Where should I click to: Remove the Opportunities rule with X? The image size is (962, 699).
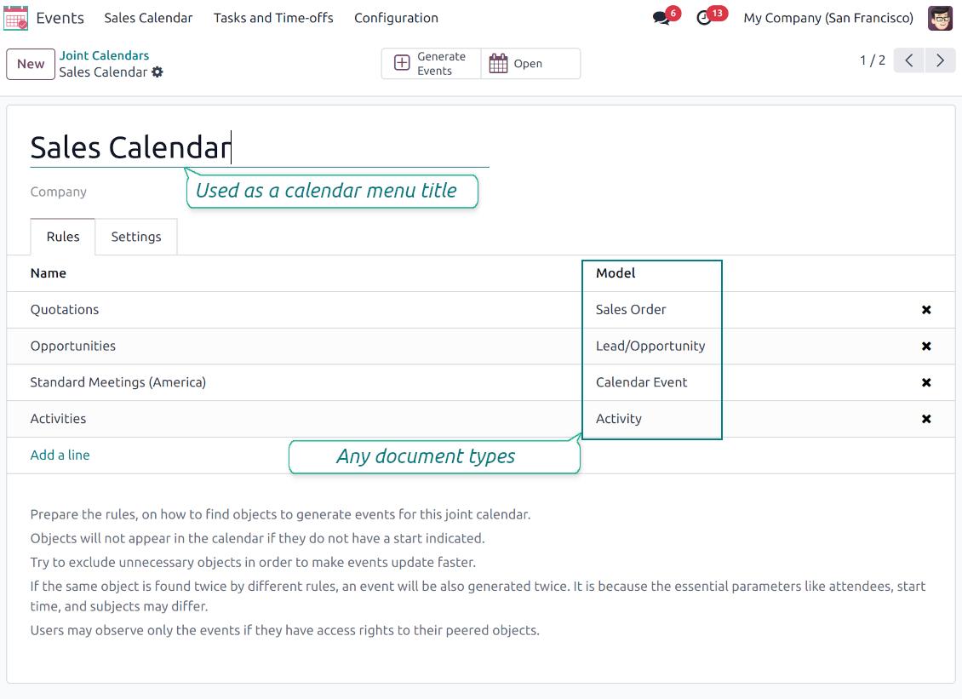[x=926, y=347]
